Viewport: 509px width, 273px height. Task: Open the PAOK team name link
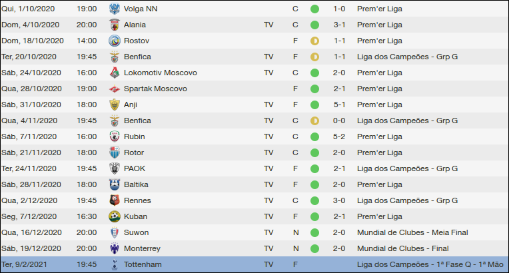(x=135, y=168)
